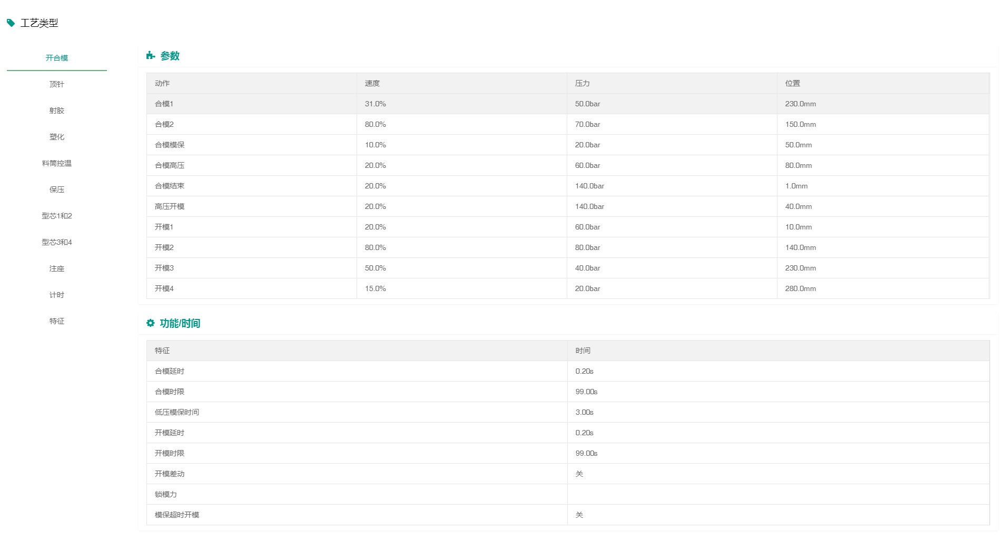Go to the 塑化 tab
This screenshot has height=540, width=1005.
pyautogui.click(x=57, y=137)
